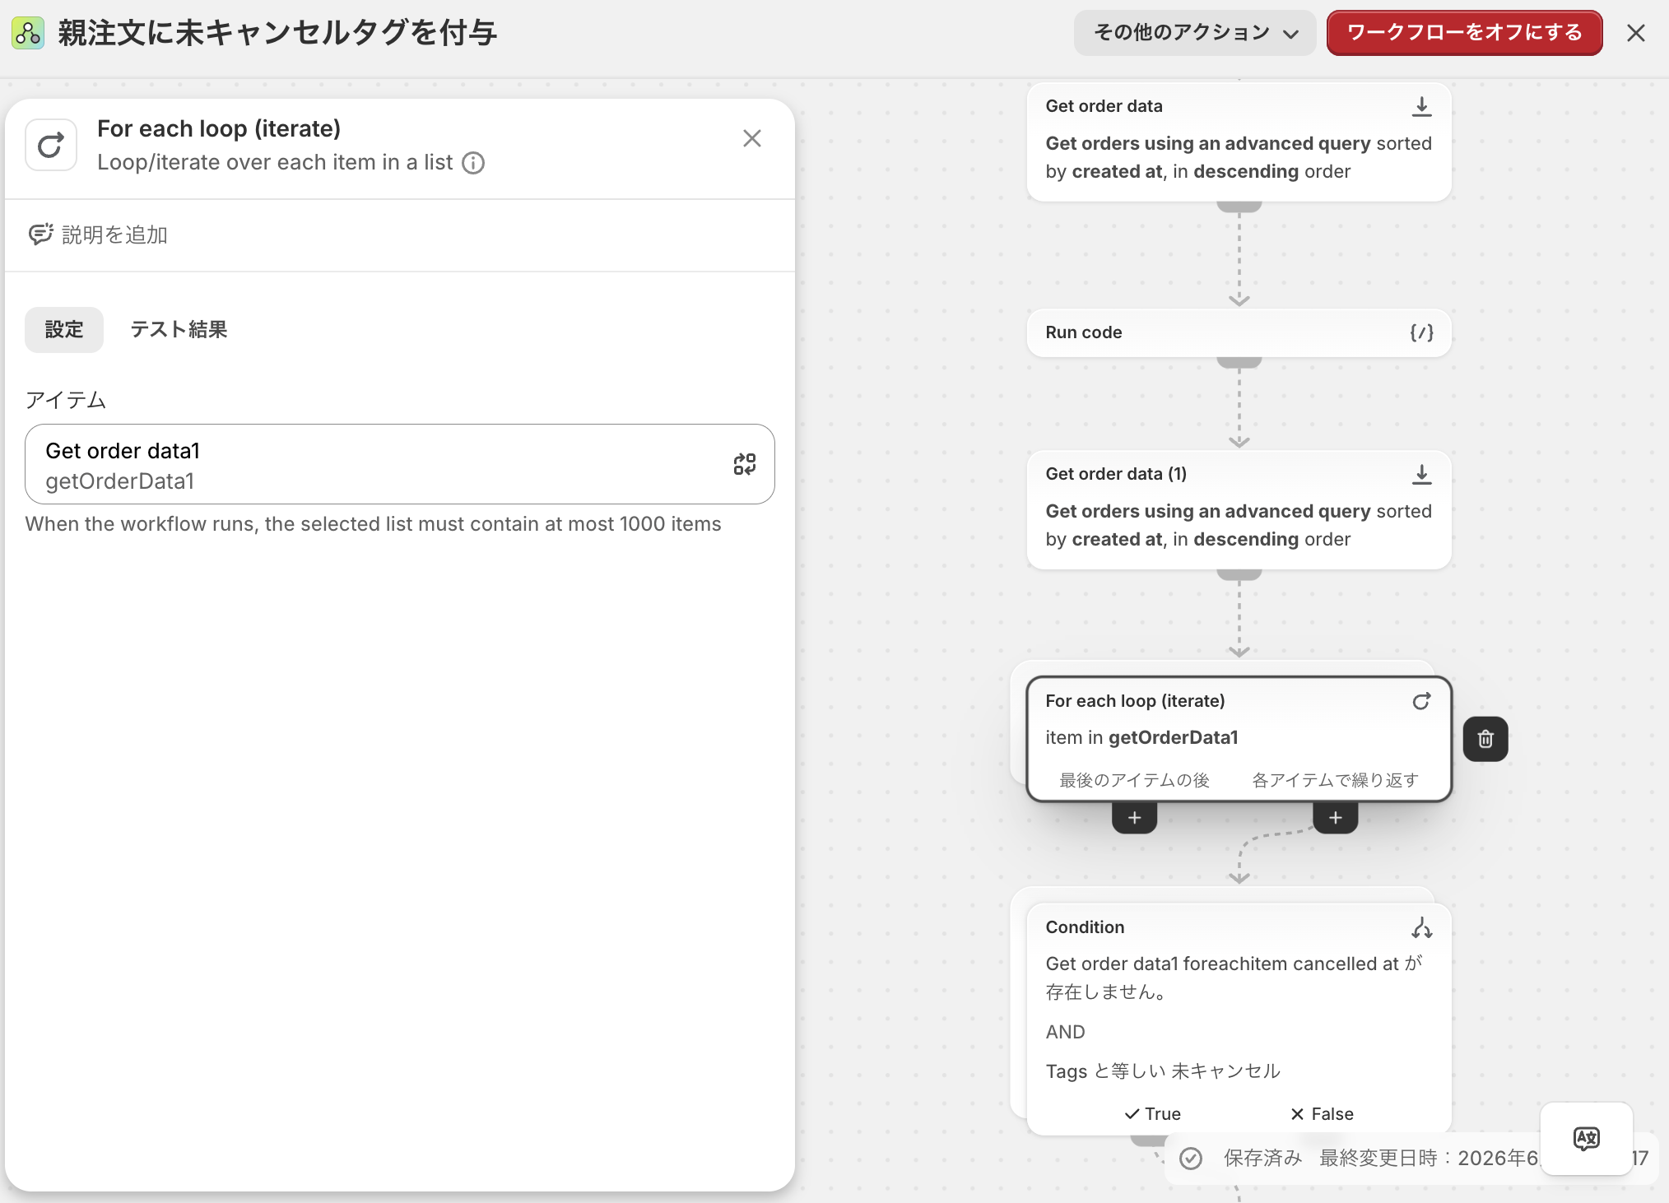Select the Get order data (1) node

(1239, 509)
